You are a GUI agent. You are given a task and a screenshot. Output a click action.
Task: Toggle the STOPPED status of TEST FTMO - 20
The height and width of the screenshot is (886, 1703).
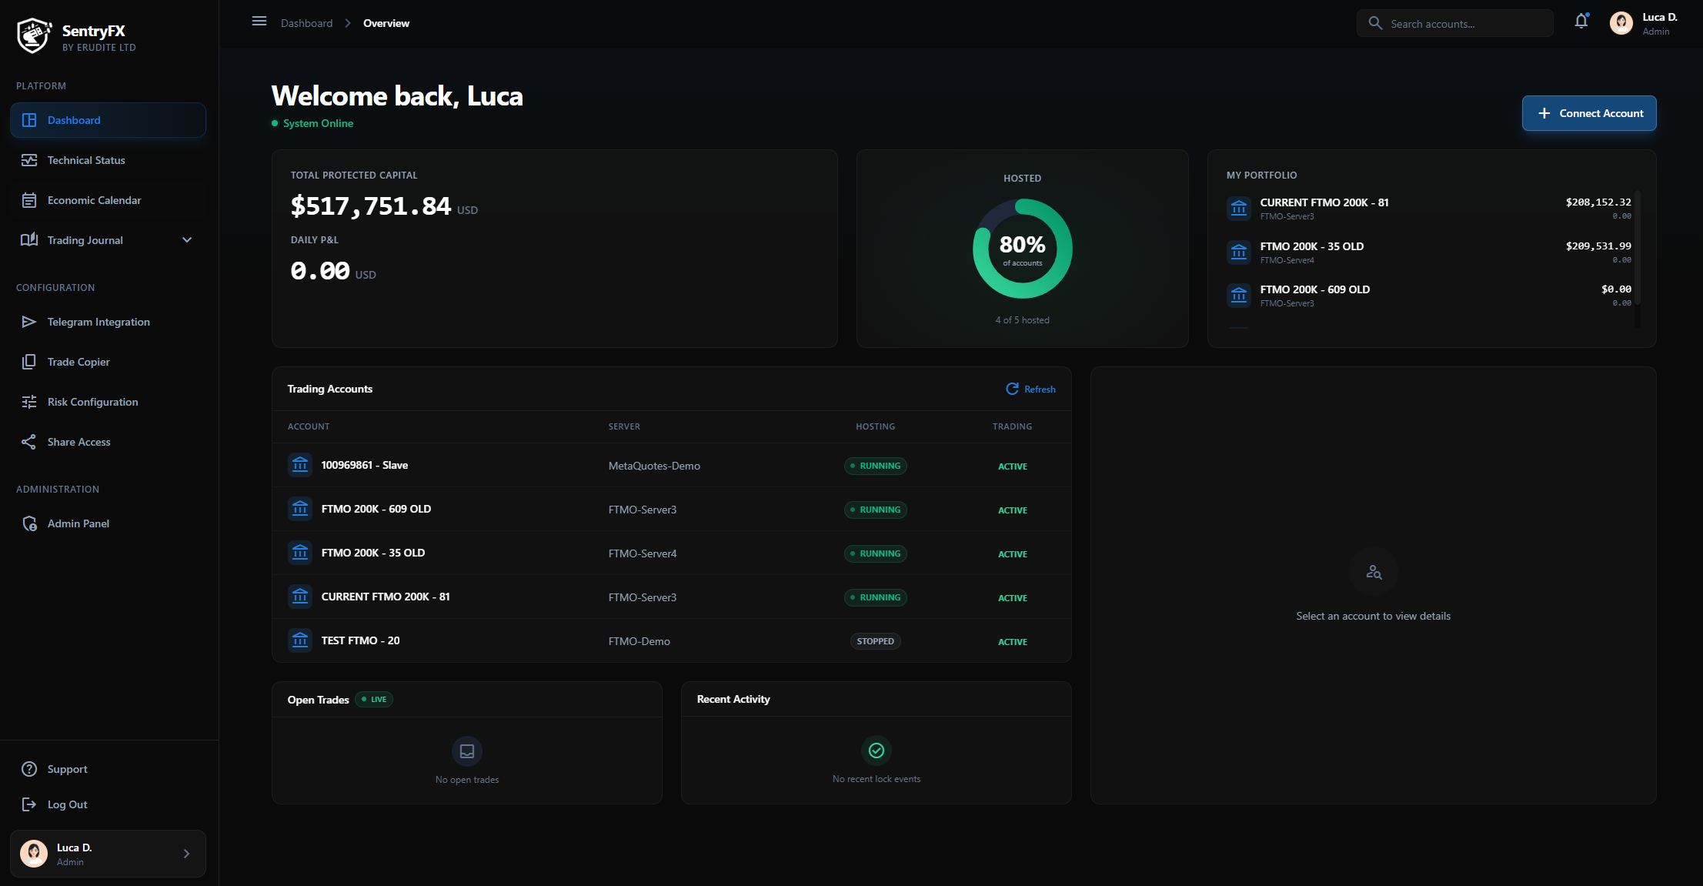coord(875,640)
